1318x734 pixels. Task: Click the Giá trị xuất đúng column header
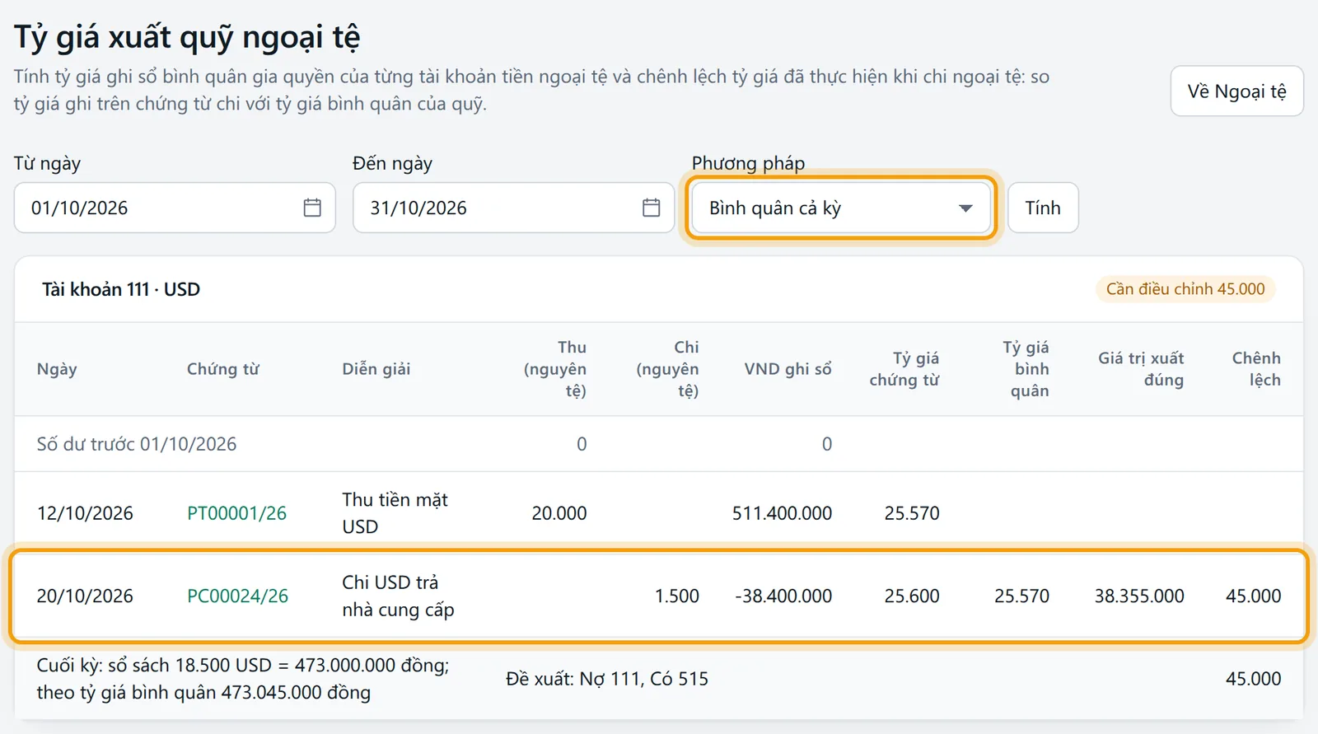pyautogui.click(x=1141, y=369)
